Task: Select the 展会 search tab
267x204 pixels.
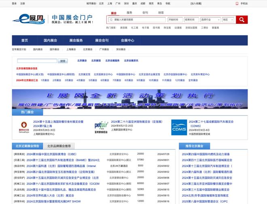Action: click(114, 13)
